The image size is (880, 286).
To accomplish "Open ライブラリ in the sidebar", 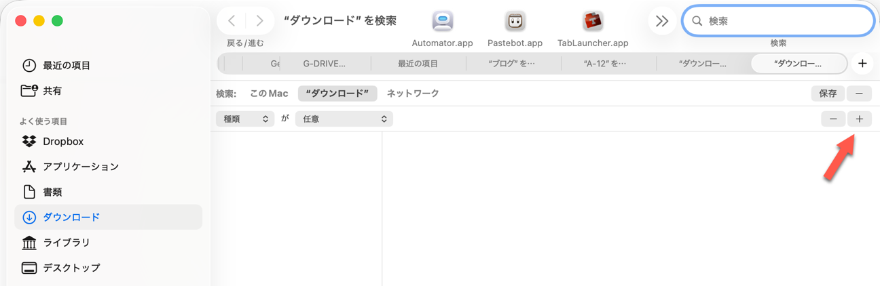I will [x=108, y=243].
